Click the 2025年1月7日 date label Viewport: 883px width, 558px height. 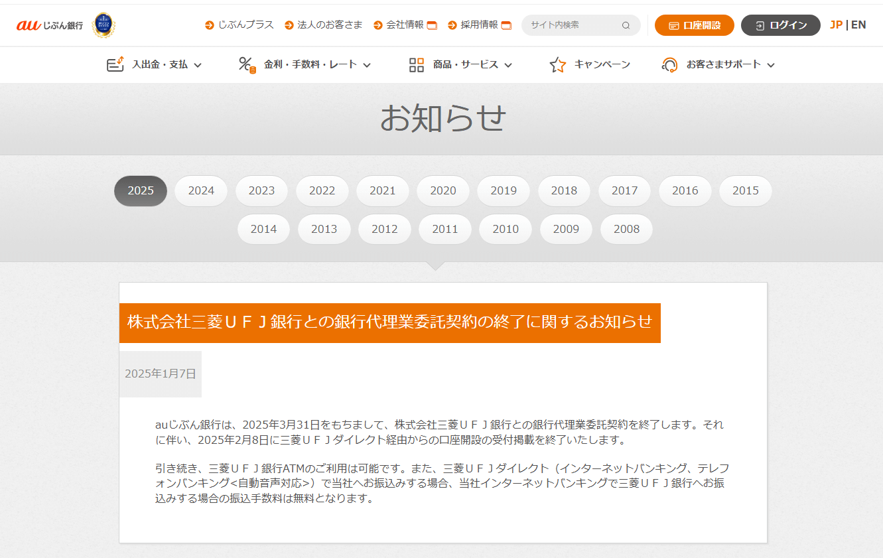[161, 374]
